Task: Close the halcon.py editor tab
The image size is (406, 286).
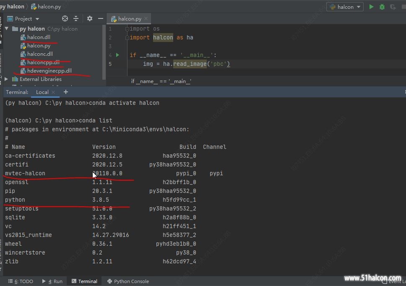Action: point(146,18)
